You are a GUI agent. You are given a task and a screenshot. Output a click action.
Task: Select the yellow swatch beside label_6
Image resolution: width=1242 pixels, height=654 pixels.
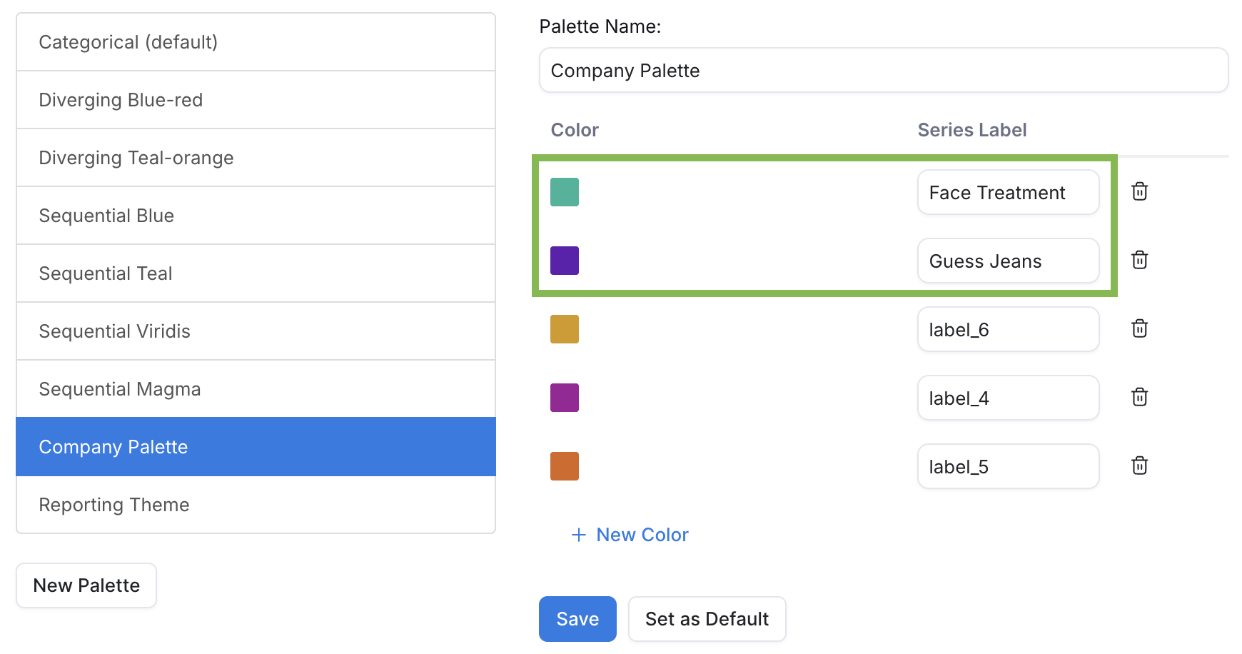pyautogui.click(x=565, y=328)
